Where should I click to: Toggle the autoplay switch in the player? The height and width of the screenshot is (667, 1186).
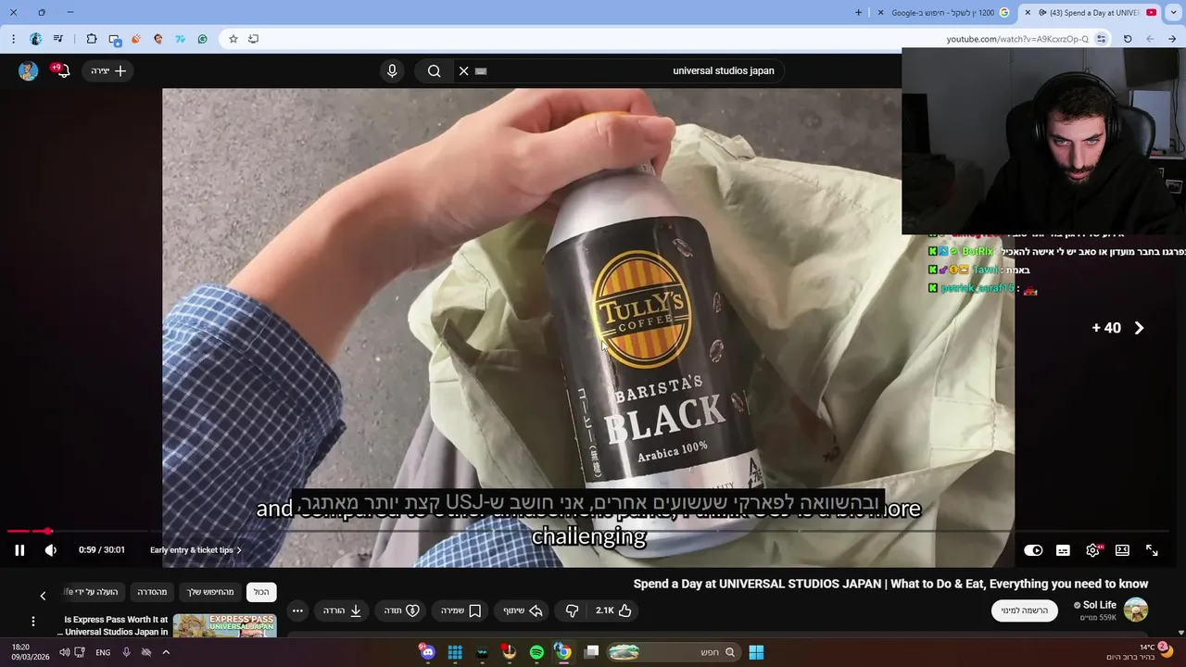click(x=1033, y=550)
